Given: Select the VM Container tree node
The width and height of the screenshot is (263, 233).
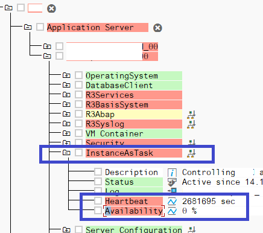Looking at the screenshot, I should tap(134, 133).
